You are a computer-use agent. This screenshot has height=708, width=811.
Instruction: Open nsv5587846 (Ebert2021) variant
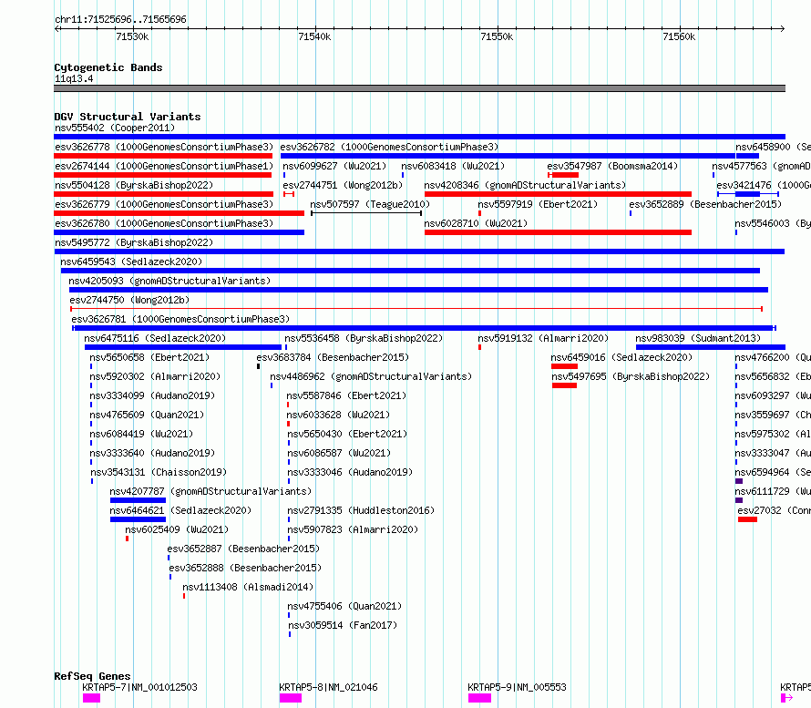(346, 395)
